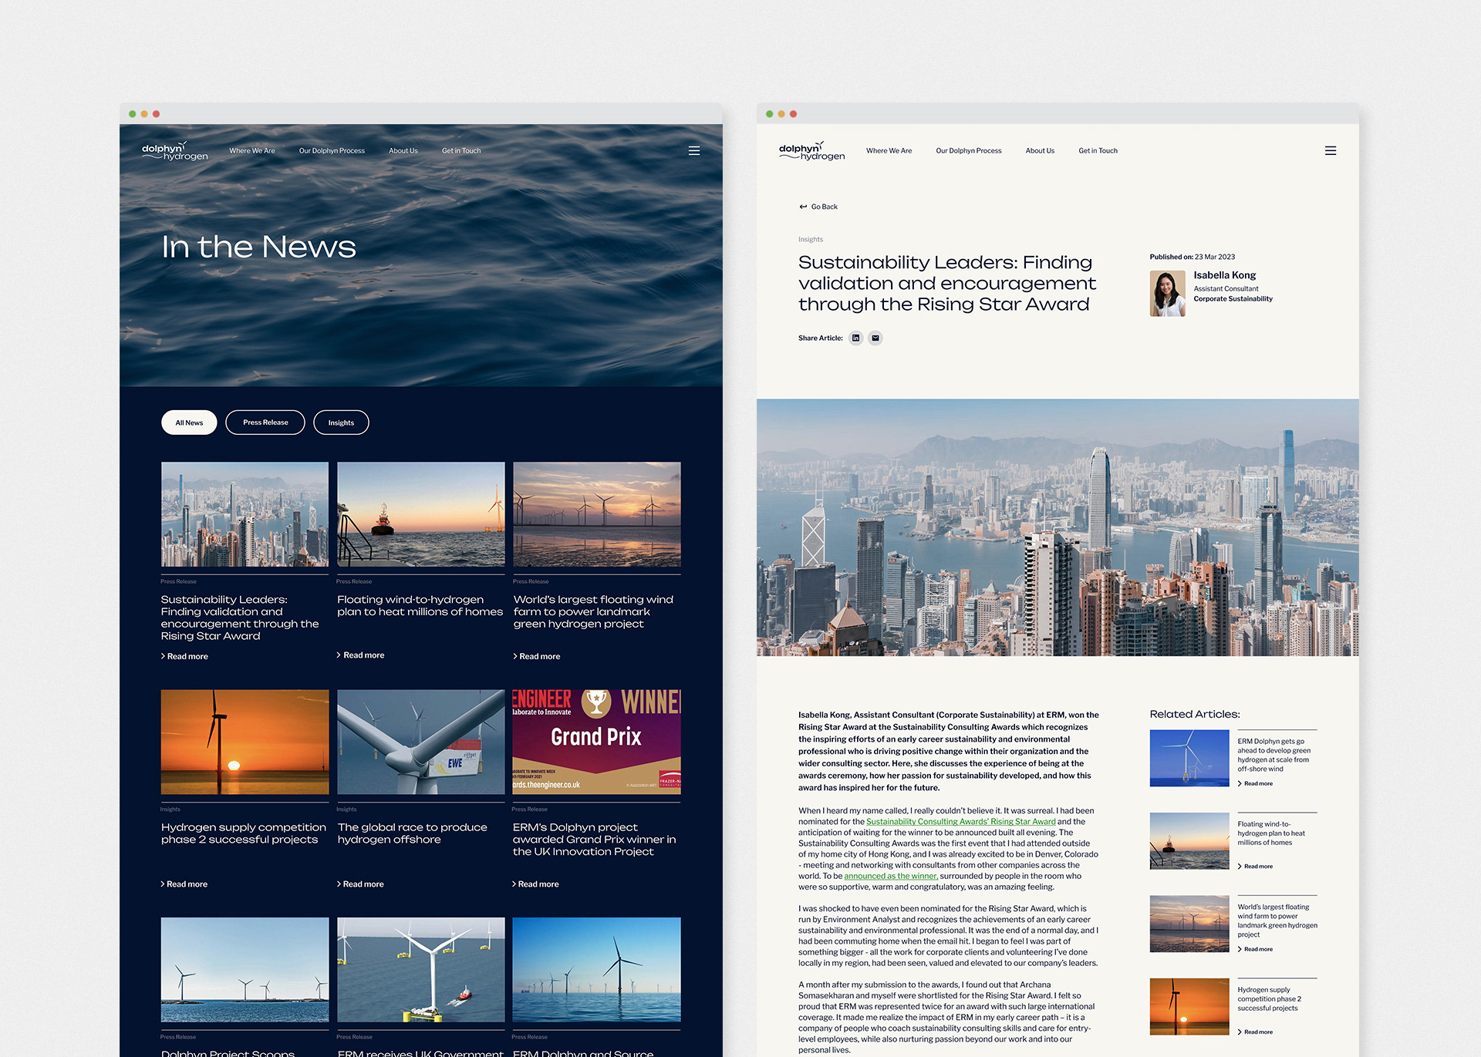Click Isabella Kong author name

click(1224, 275)
